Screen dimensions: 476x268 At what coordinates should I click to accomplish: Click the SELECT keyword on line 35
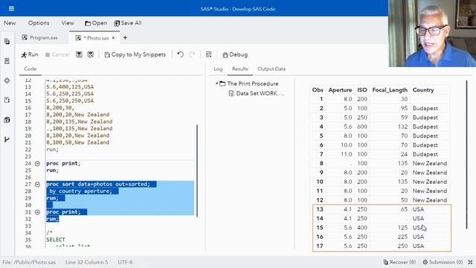(x=56, y=240)
